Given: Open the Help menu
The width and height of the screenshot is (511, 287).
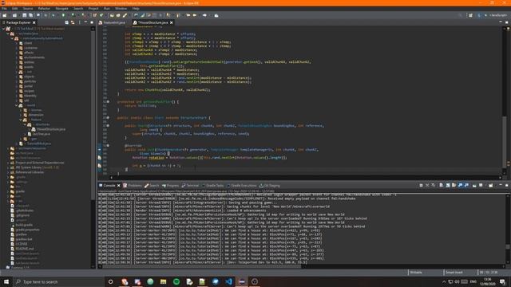Looking at the screenshot, I should (x=136, y=9).
